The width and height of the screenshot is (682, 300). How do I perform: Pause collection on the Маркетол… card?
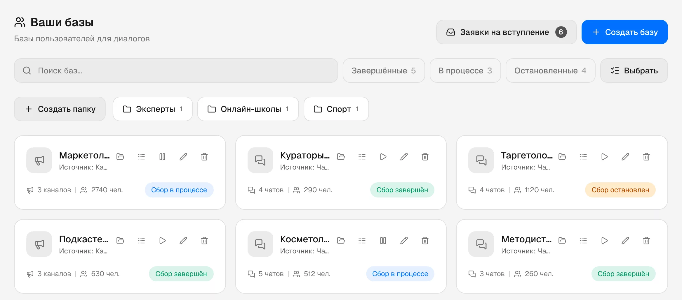tap(162, 157)
